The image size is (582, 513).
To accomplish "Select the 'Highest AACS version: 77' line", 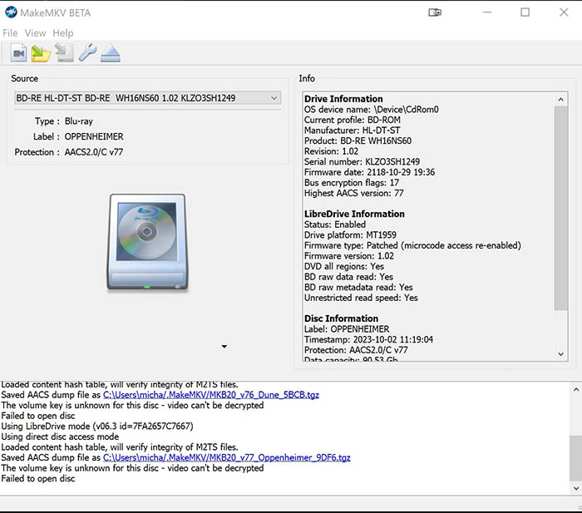I will click(353, 193).
